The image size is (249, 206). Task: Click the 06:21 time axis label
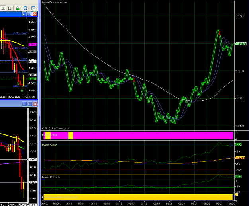[x=169, y=204]
